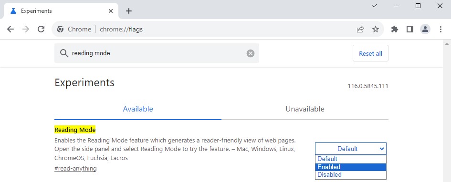The height and width of the screenshot is (182, 451).
Task: Reload the chrome://flags page
Action: click(41, 29)
